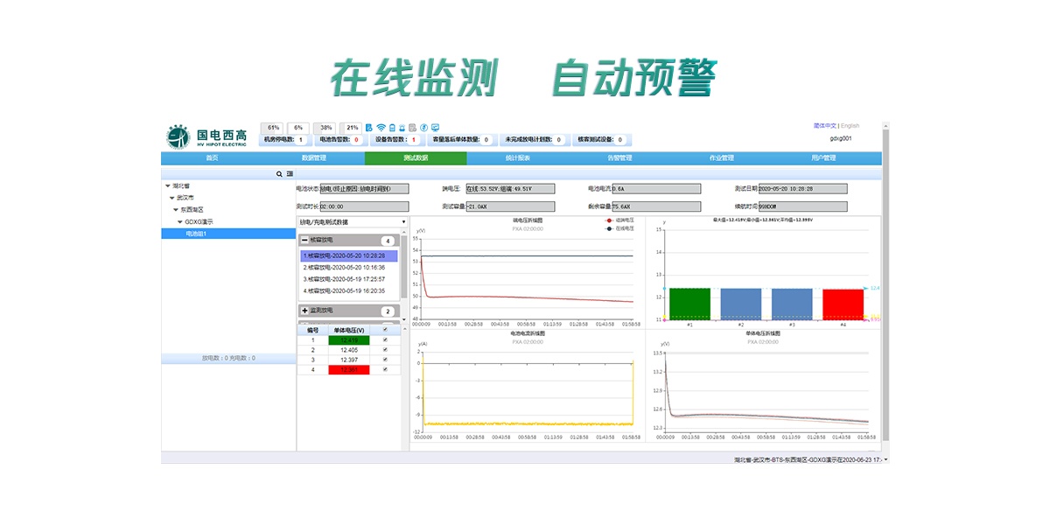Switch to the 统计报表 tab

[x=517, y=158]
